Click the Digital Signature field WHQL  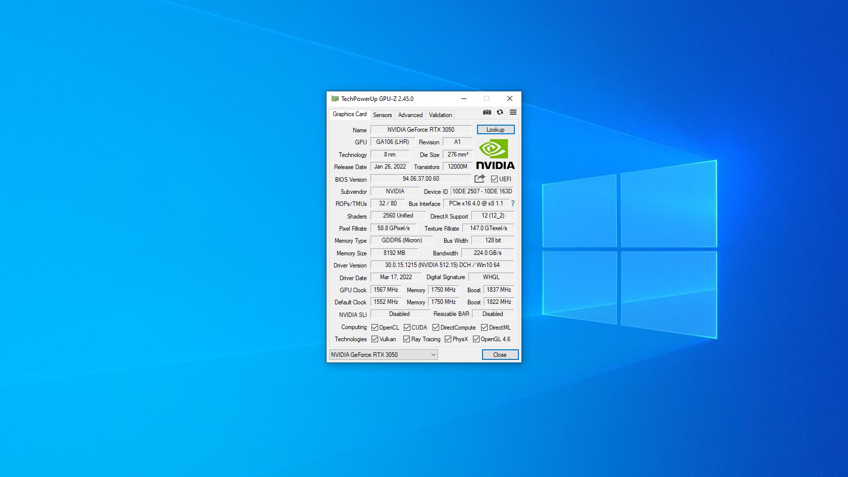pos(491,277)
